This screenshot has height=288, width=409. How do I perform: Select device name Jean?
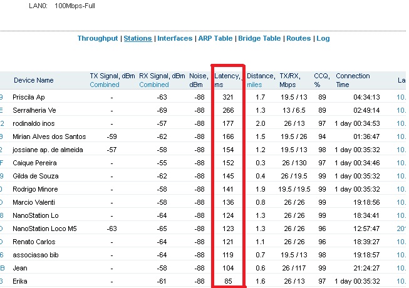pyautogui.click(x=20, y=268)
